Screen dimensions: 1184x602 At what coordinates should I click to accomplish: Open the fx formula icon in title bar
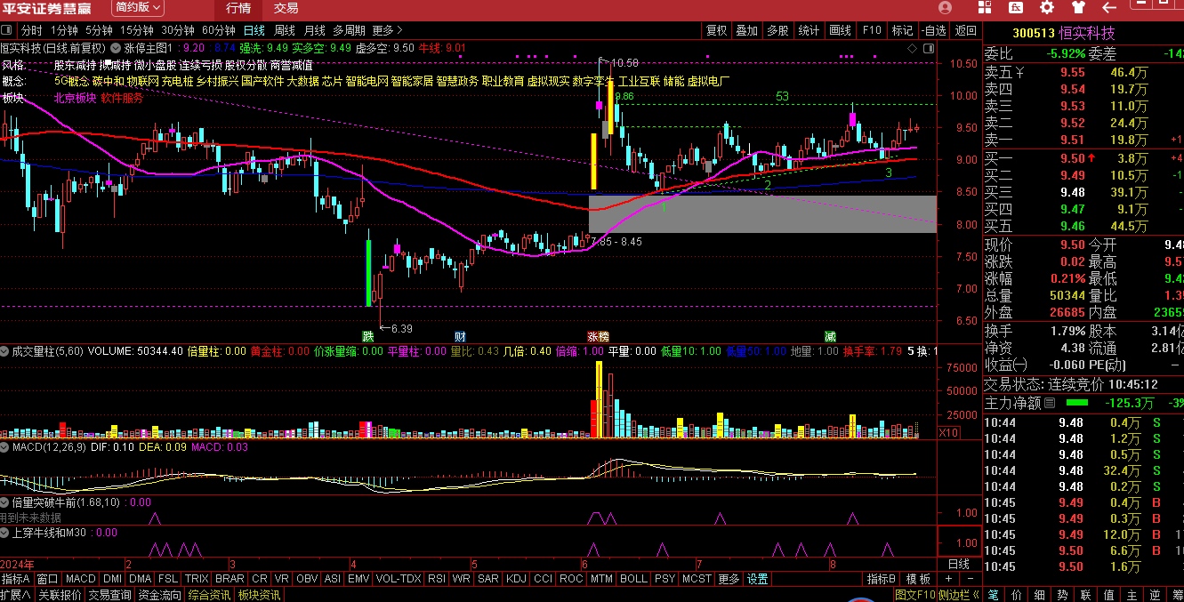1016,7
